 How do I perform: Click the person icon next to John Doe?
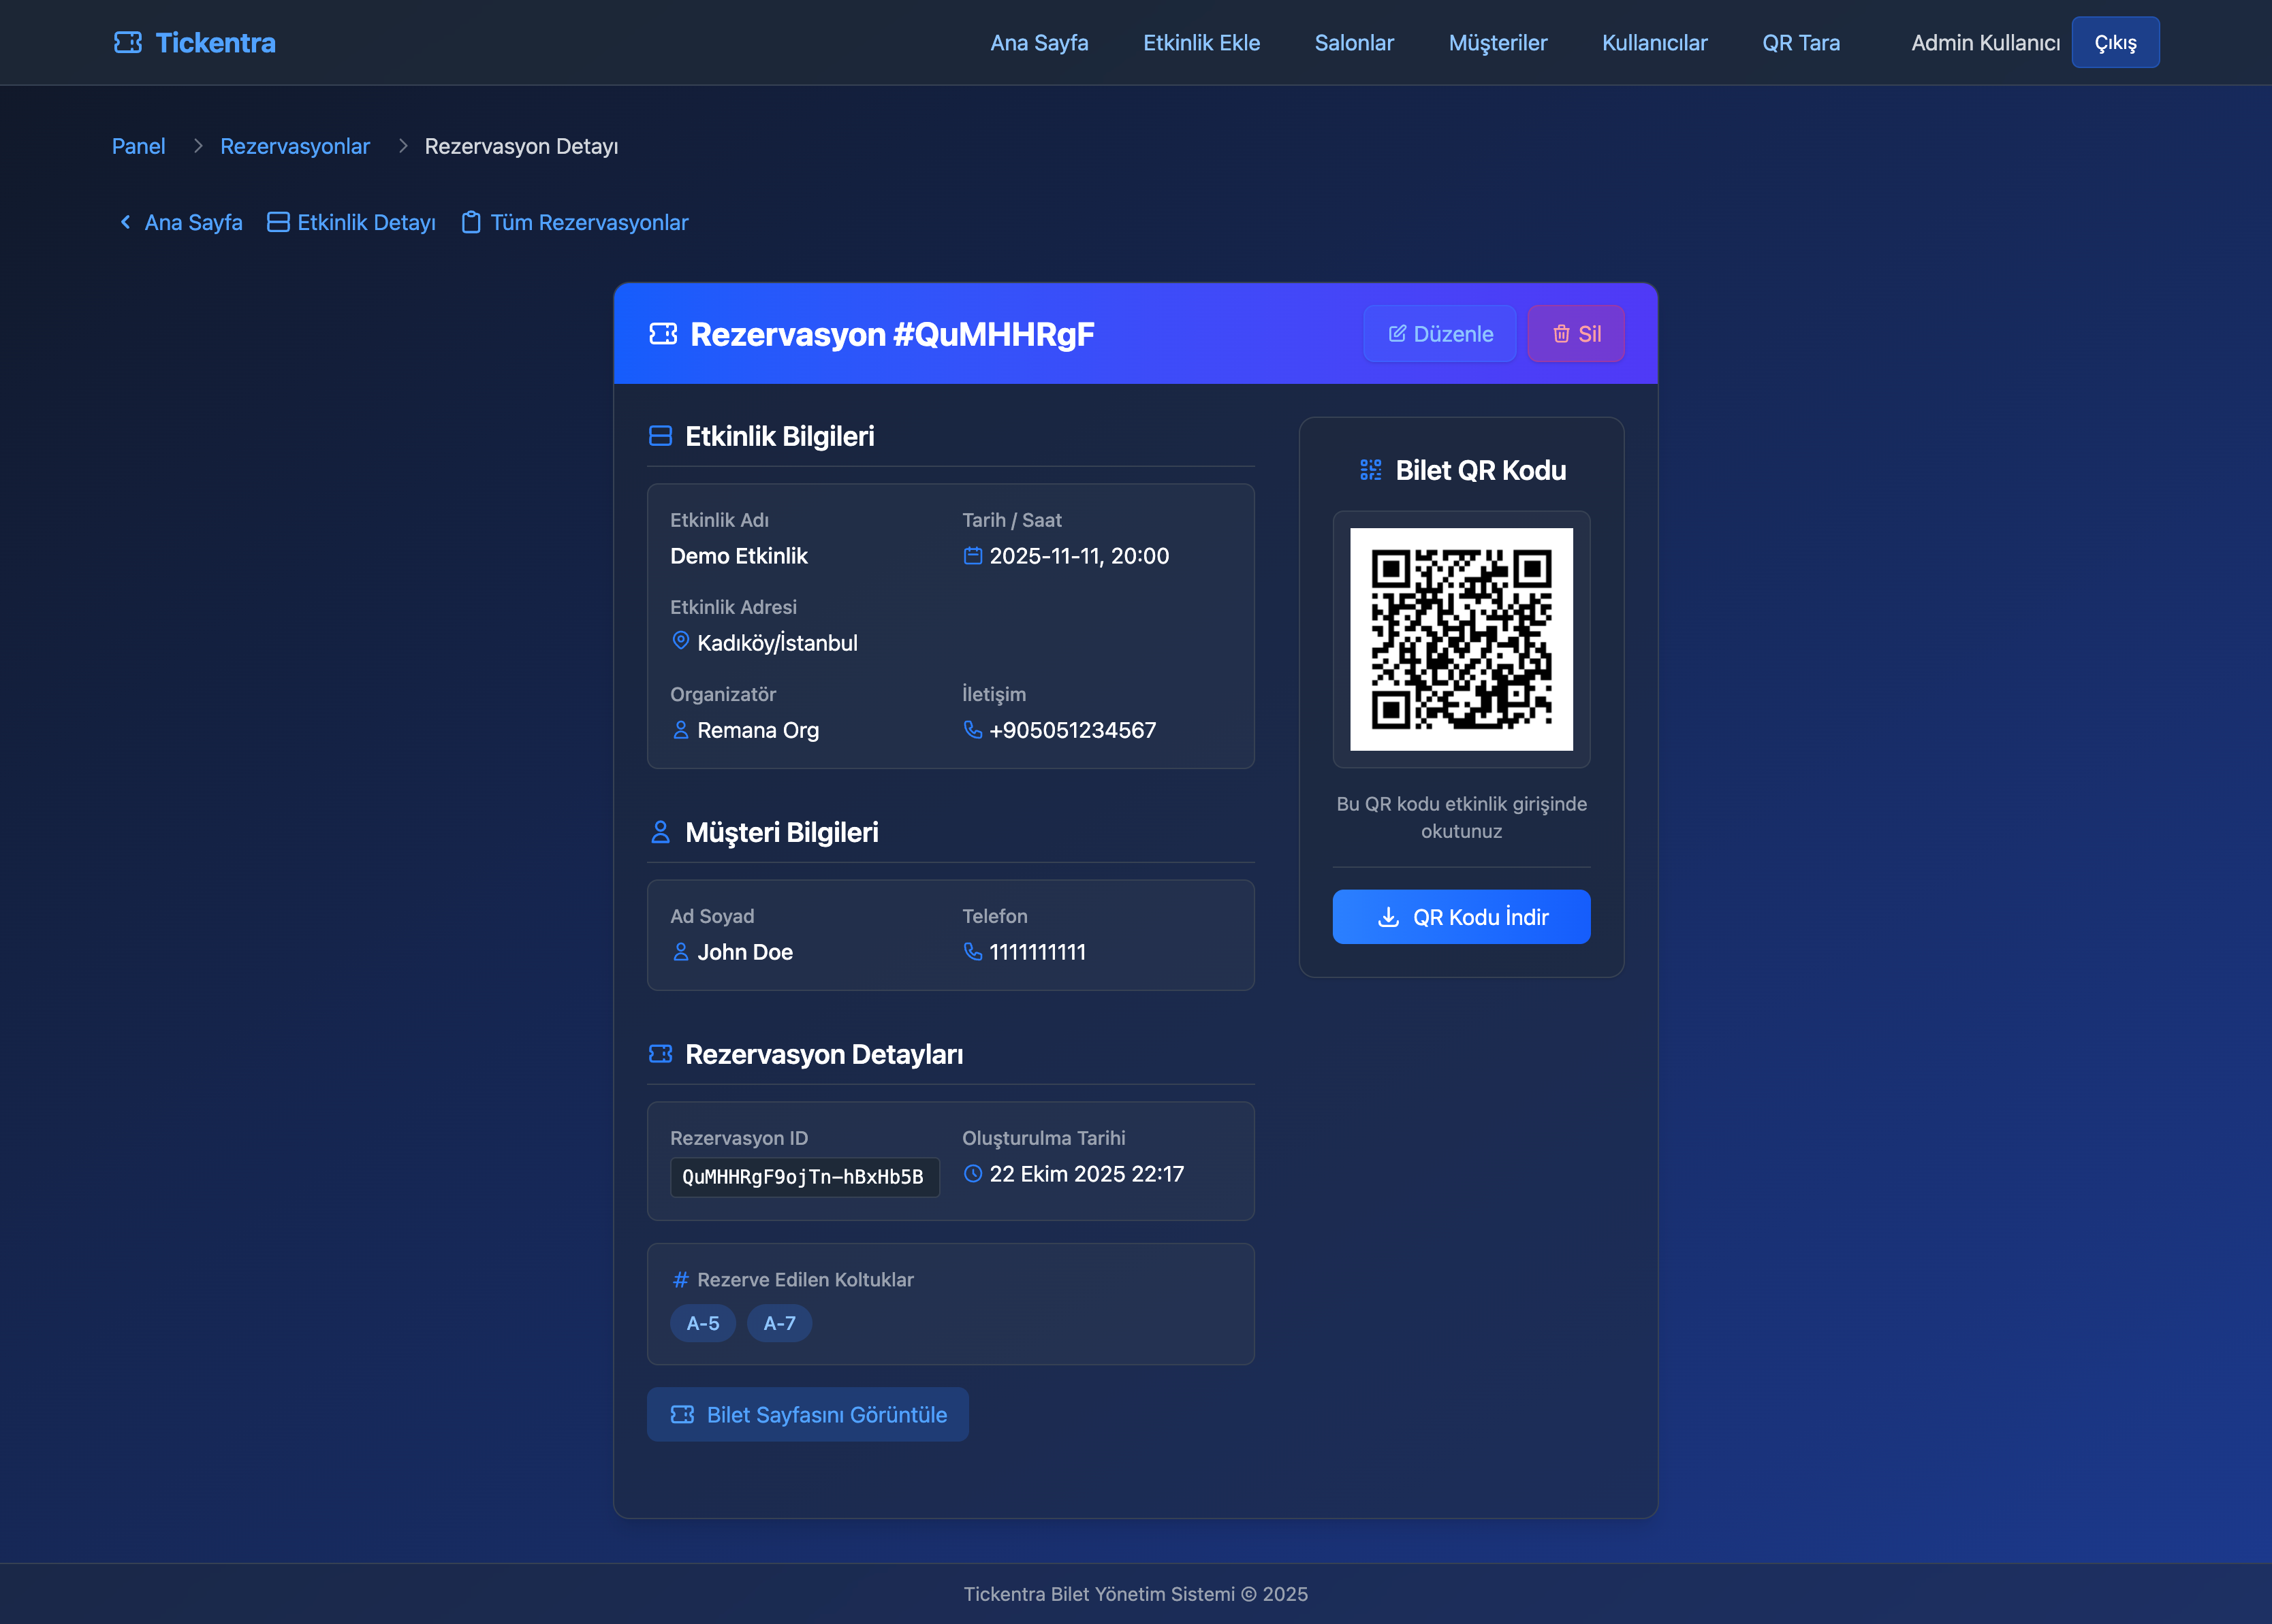(680, 952)
